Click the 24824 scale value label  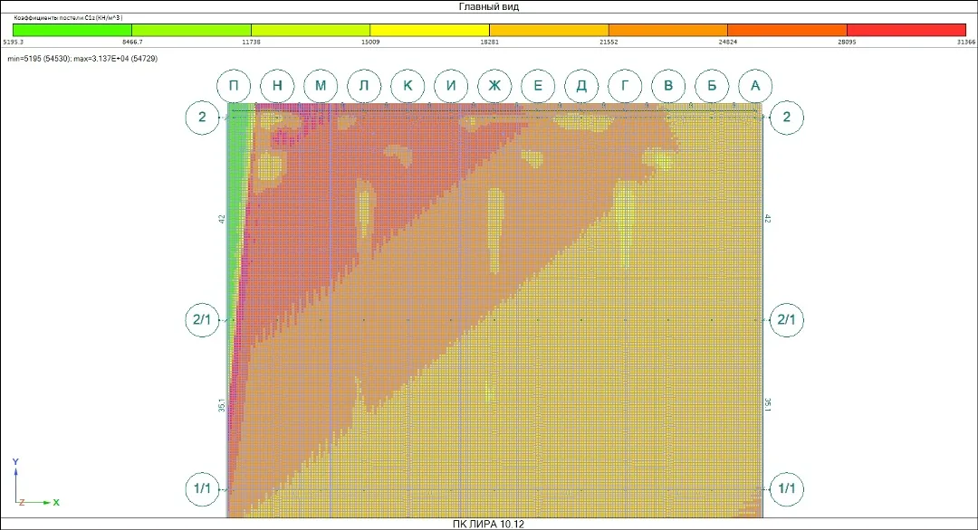[728, 43]
